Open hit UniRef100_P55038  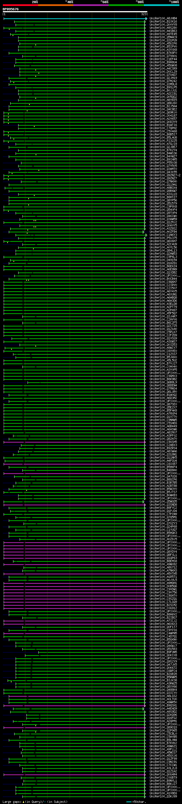coord(163,163)
